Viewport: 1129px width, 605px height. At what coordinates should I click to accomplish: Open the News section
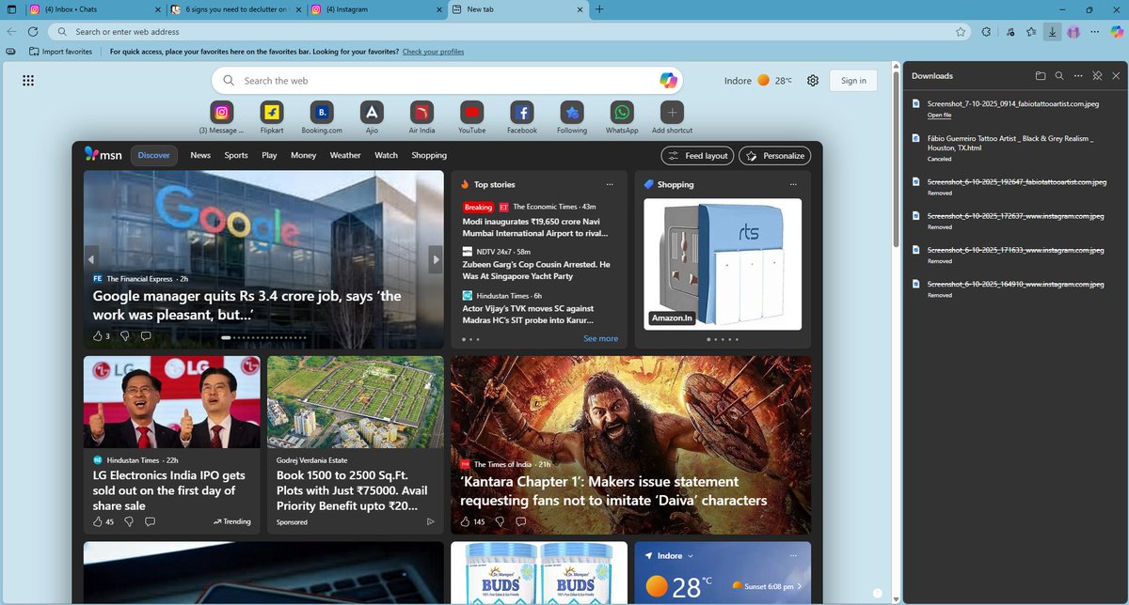click(x=200, y=155)
